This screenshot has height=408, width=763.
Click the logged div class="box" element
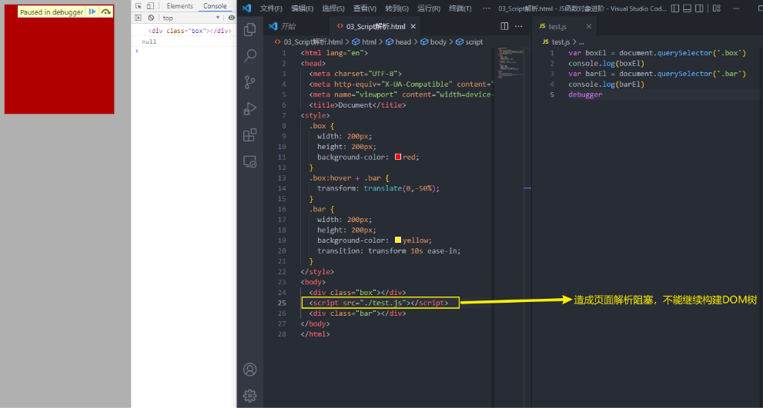point(189,31)
